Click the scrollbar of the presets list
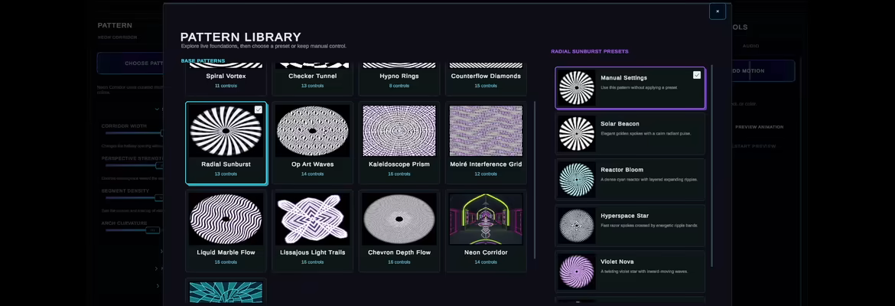 pos(711,165)
